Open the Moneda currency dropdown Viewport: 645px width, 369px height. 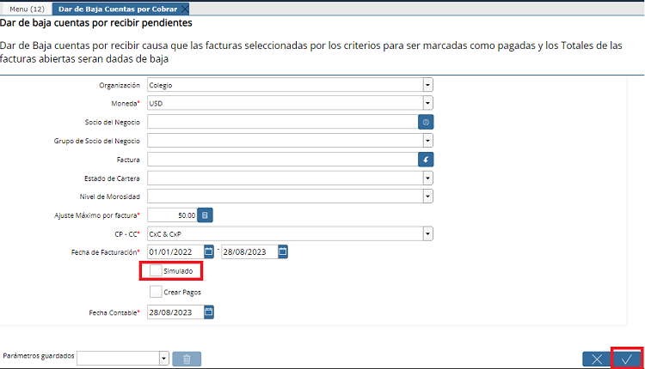point(427,103)
